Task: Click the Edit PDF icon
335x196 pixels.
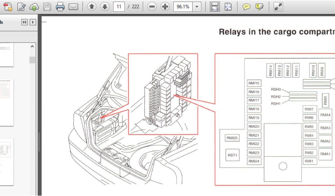Action: [21, 7]
